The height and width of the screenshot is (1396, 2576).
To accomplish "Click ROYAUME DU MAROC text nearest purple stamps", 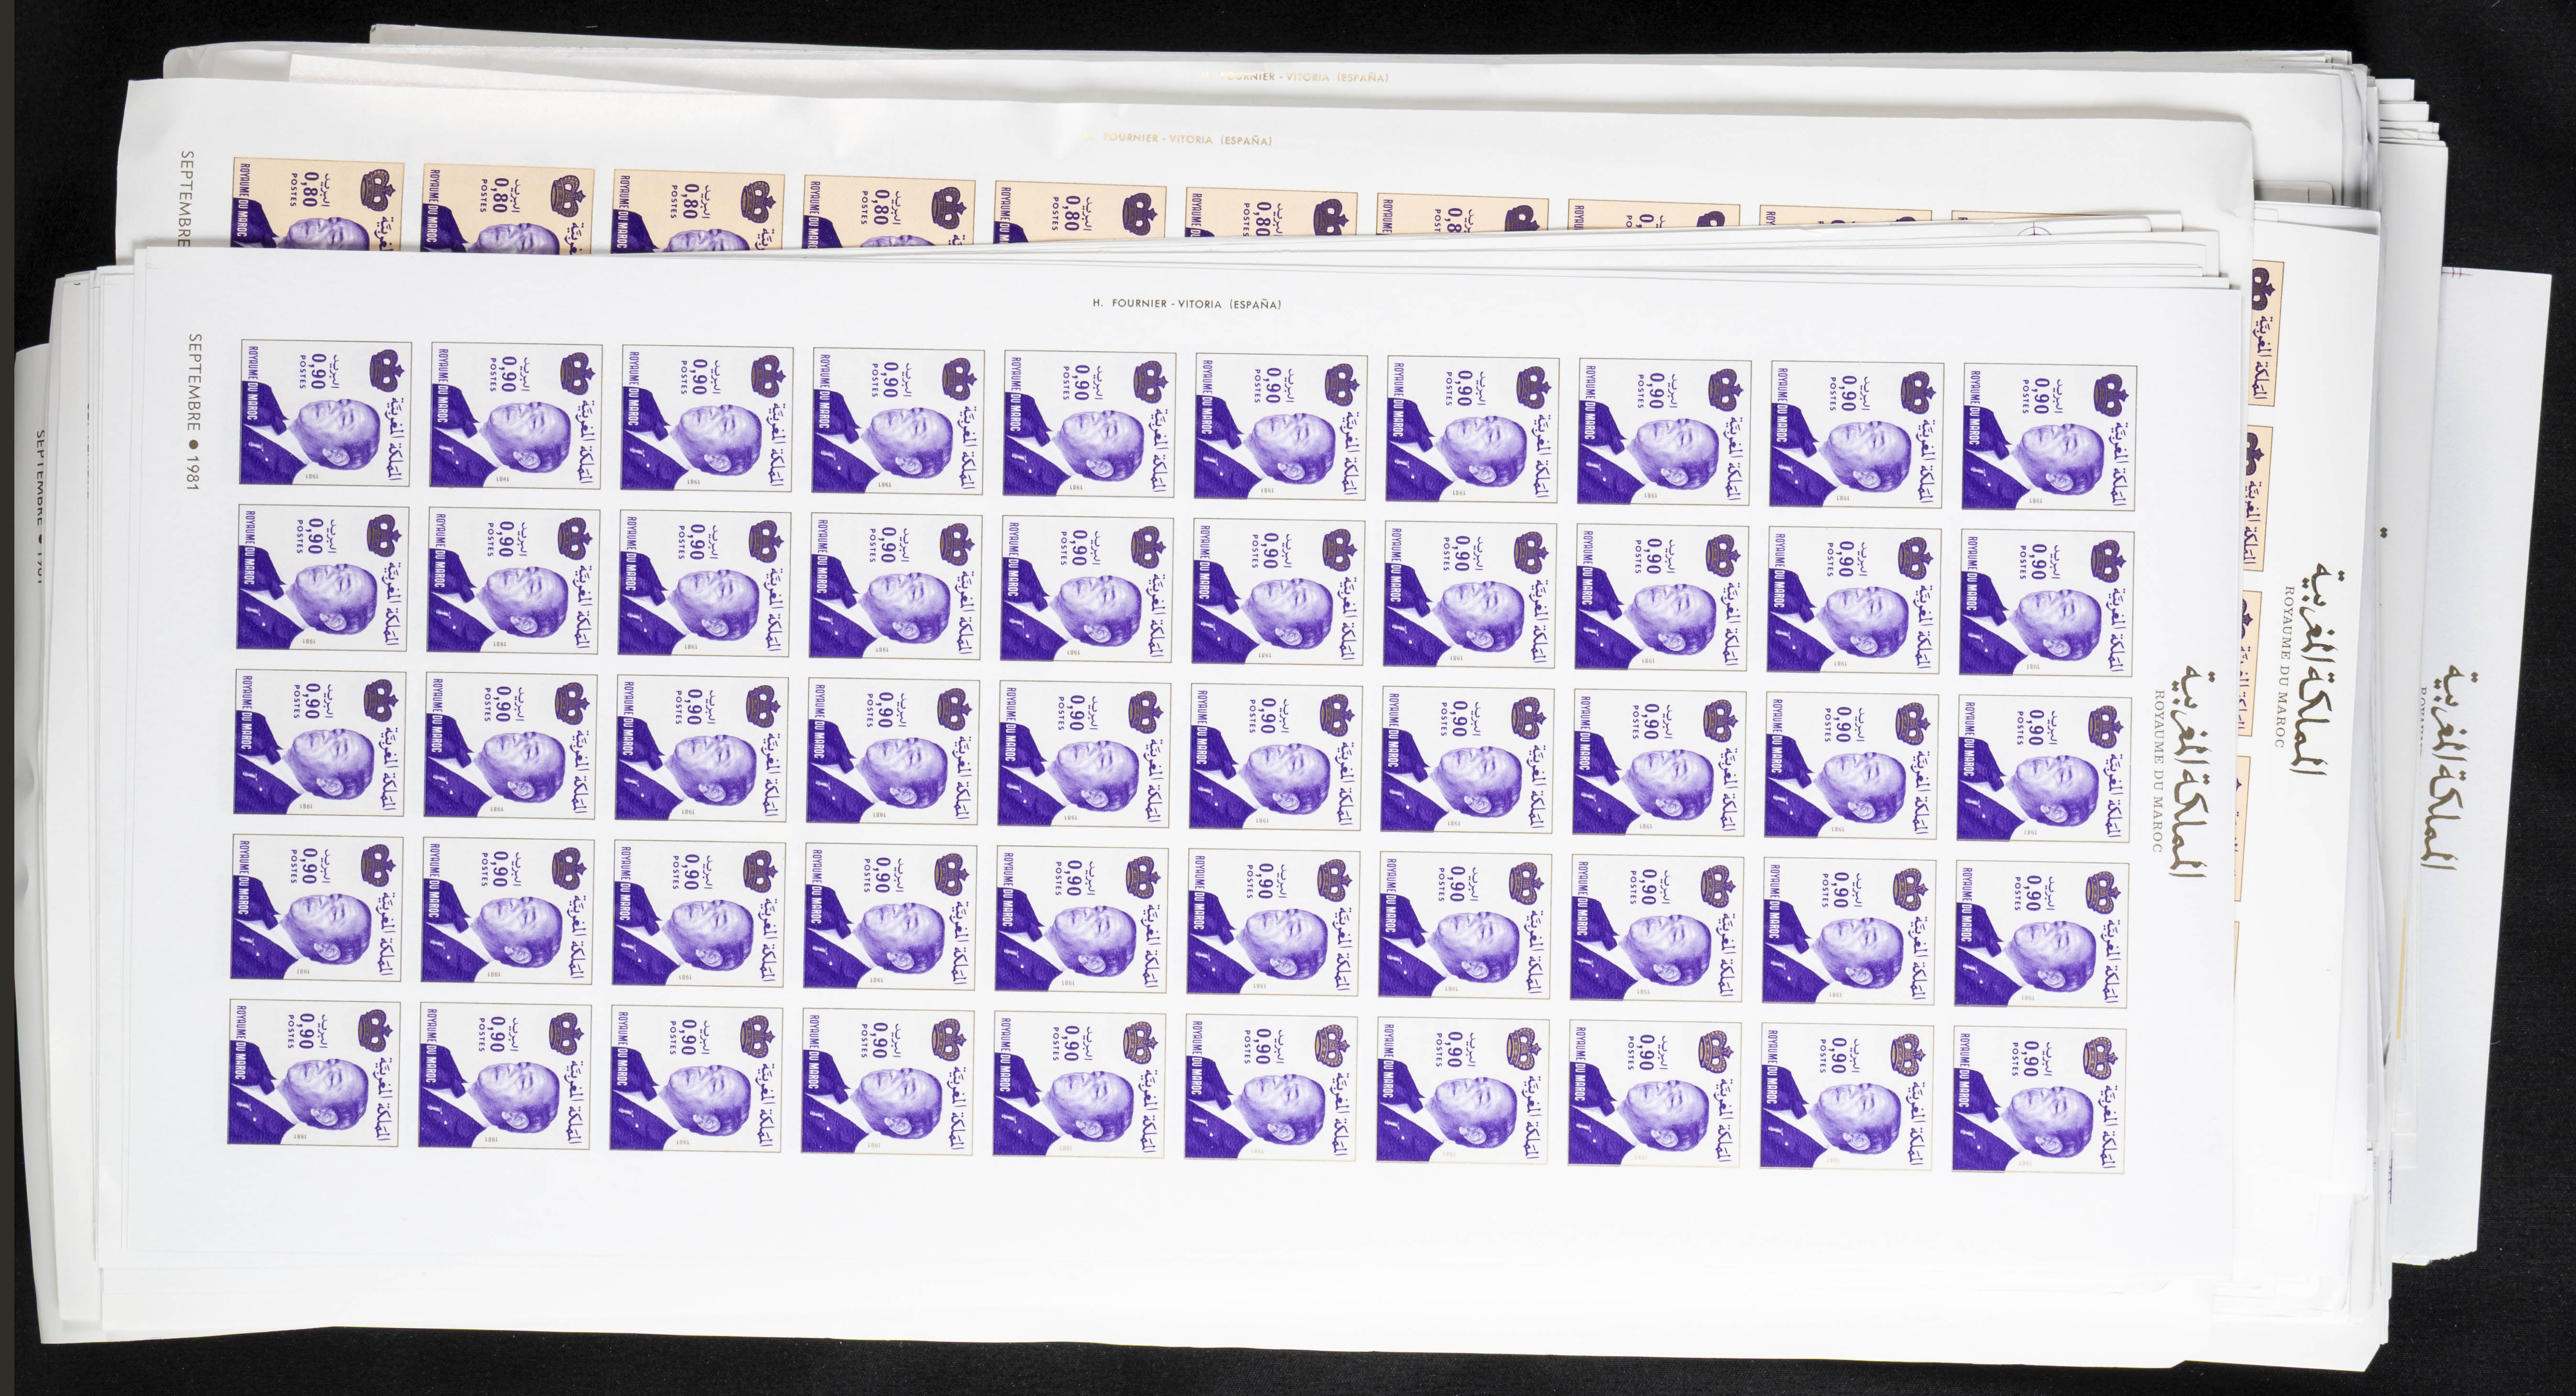I will [2160, 770].
